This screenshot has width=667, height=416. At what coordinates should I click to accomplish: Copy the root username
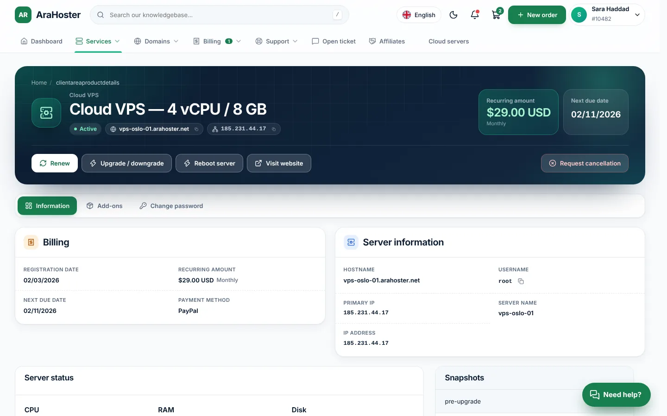click(521, 281)
